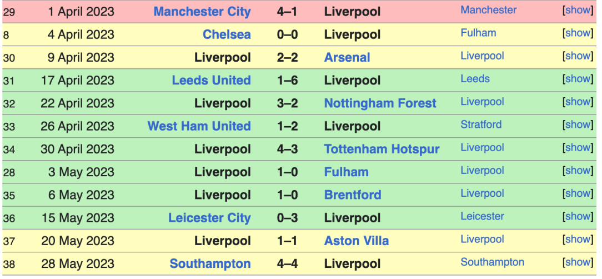This screenshot has width=602, height=279.
Task: Open the Leeds United team link
Action: pyautogui.click(x=211, y=81)
